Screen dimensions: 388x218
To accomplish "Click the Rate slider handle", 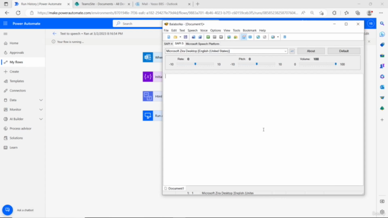I will (x=195, y=64).
